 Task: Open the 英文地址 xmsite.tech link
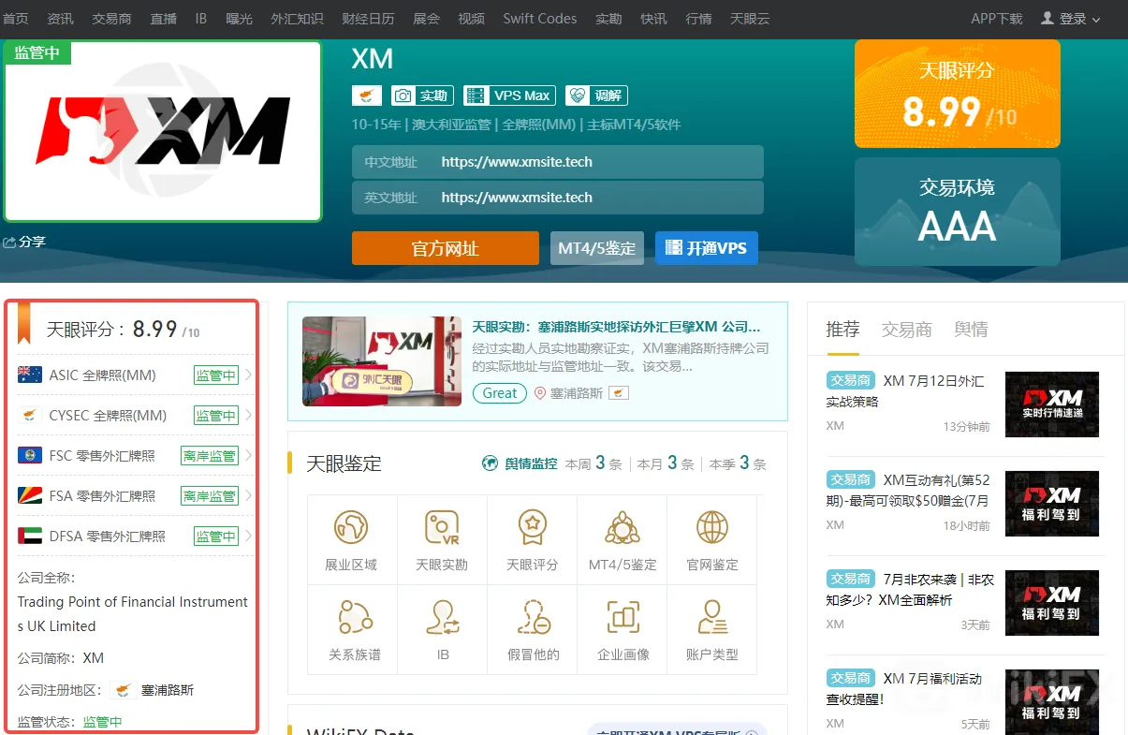click(517, 198)
